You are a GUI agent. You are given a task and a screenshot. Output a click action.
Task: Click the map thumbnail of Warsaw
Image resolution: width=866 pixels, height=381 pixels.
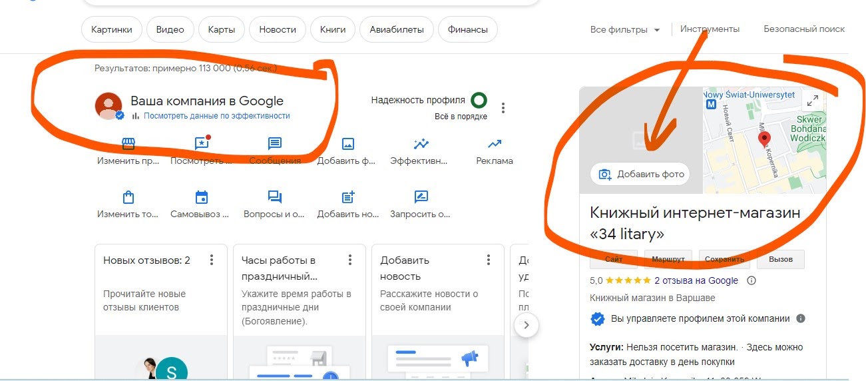(x=764, y=140)
